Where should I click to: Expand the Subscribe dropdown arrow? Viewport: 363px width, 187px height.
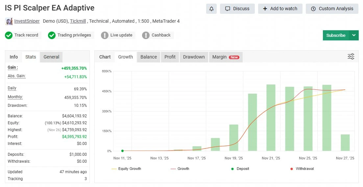click(354, 35)
